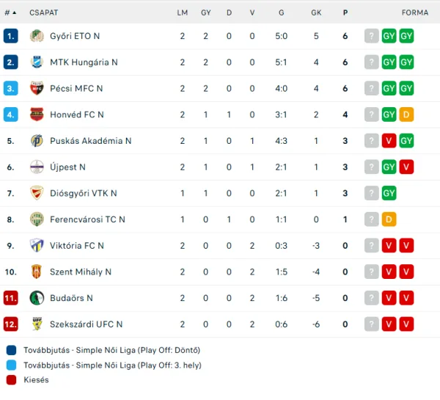Open Szent Mihály N team link
This screenshot has height=400, width=440.
81,272
